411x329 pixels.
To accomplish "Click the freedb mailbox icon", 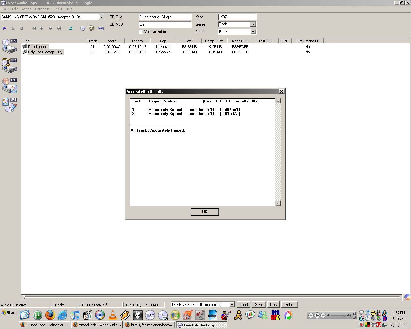I will 92,28.
